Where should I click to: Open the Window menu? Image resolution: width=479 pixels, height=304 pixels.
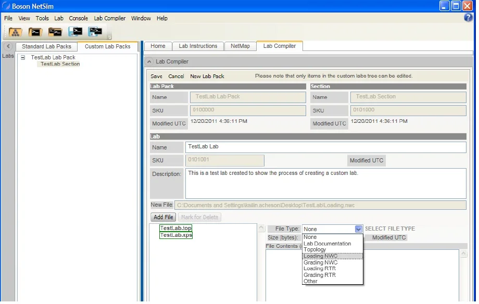(141, 18)
